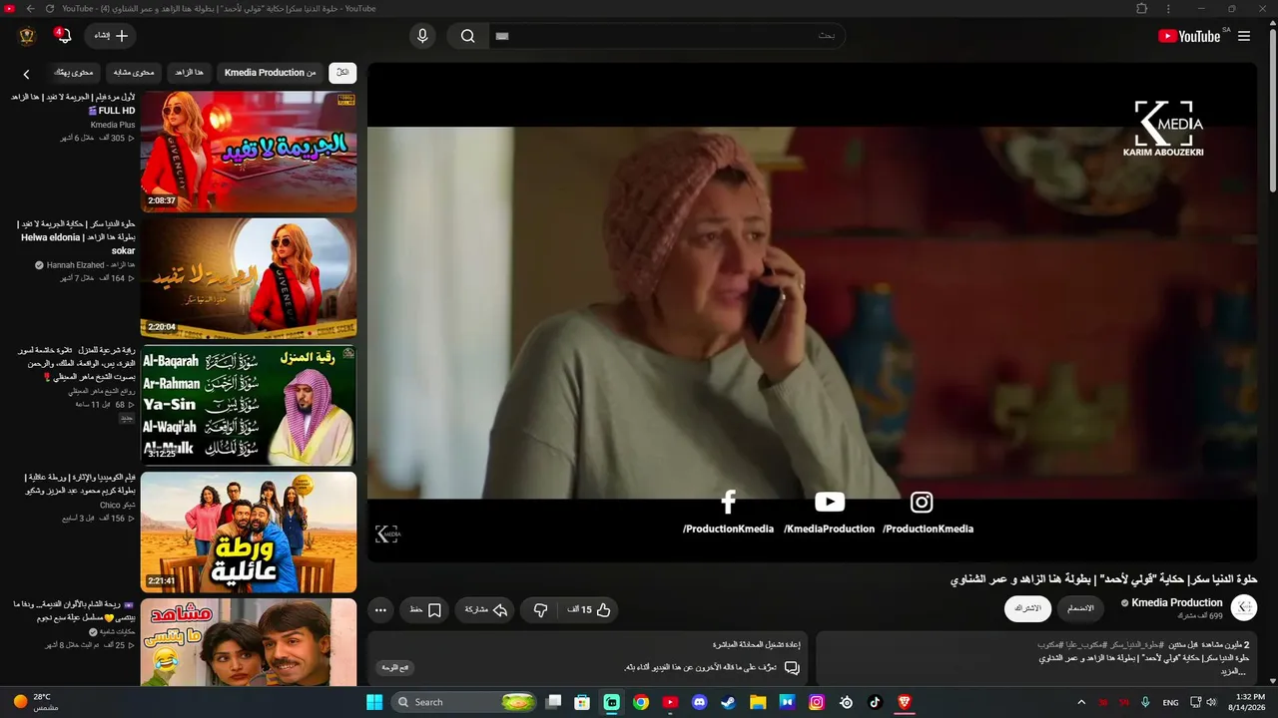Click the browser back arrow

tap(30, 8)
